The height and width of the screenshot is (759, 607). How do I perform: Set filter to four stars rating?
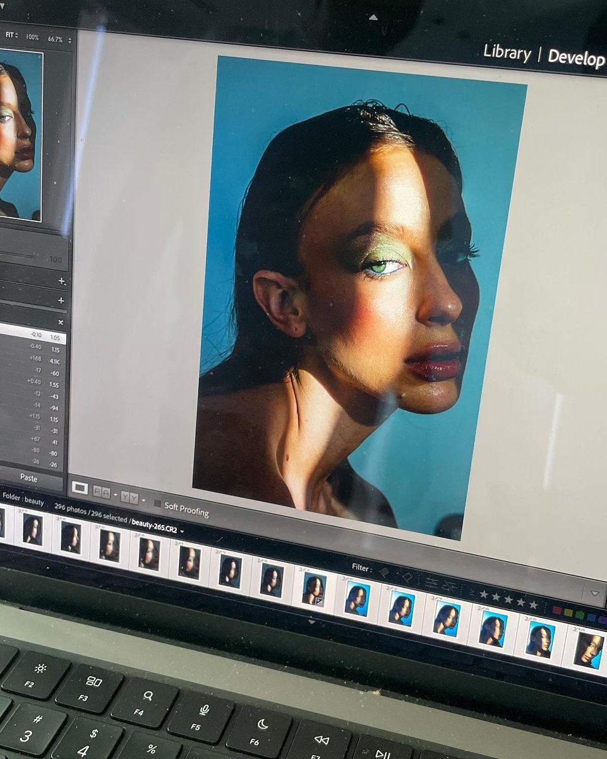coord(521,602)
